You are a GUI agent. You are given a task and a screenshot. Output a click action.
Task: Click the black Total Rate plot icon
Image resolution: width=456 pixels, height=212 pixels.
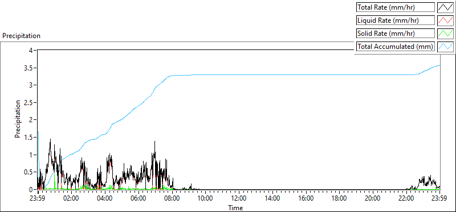point(446,7)
